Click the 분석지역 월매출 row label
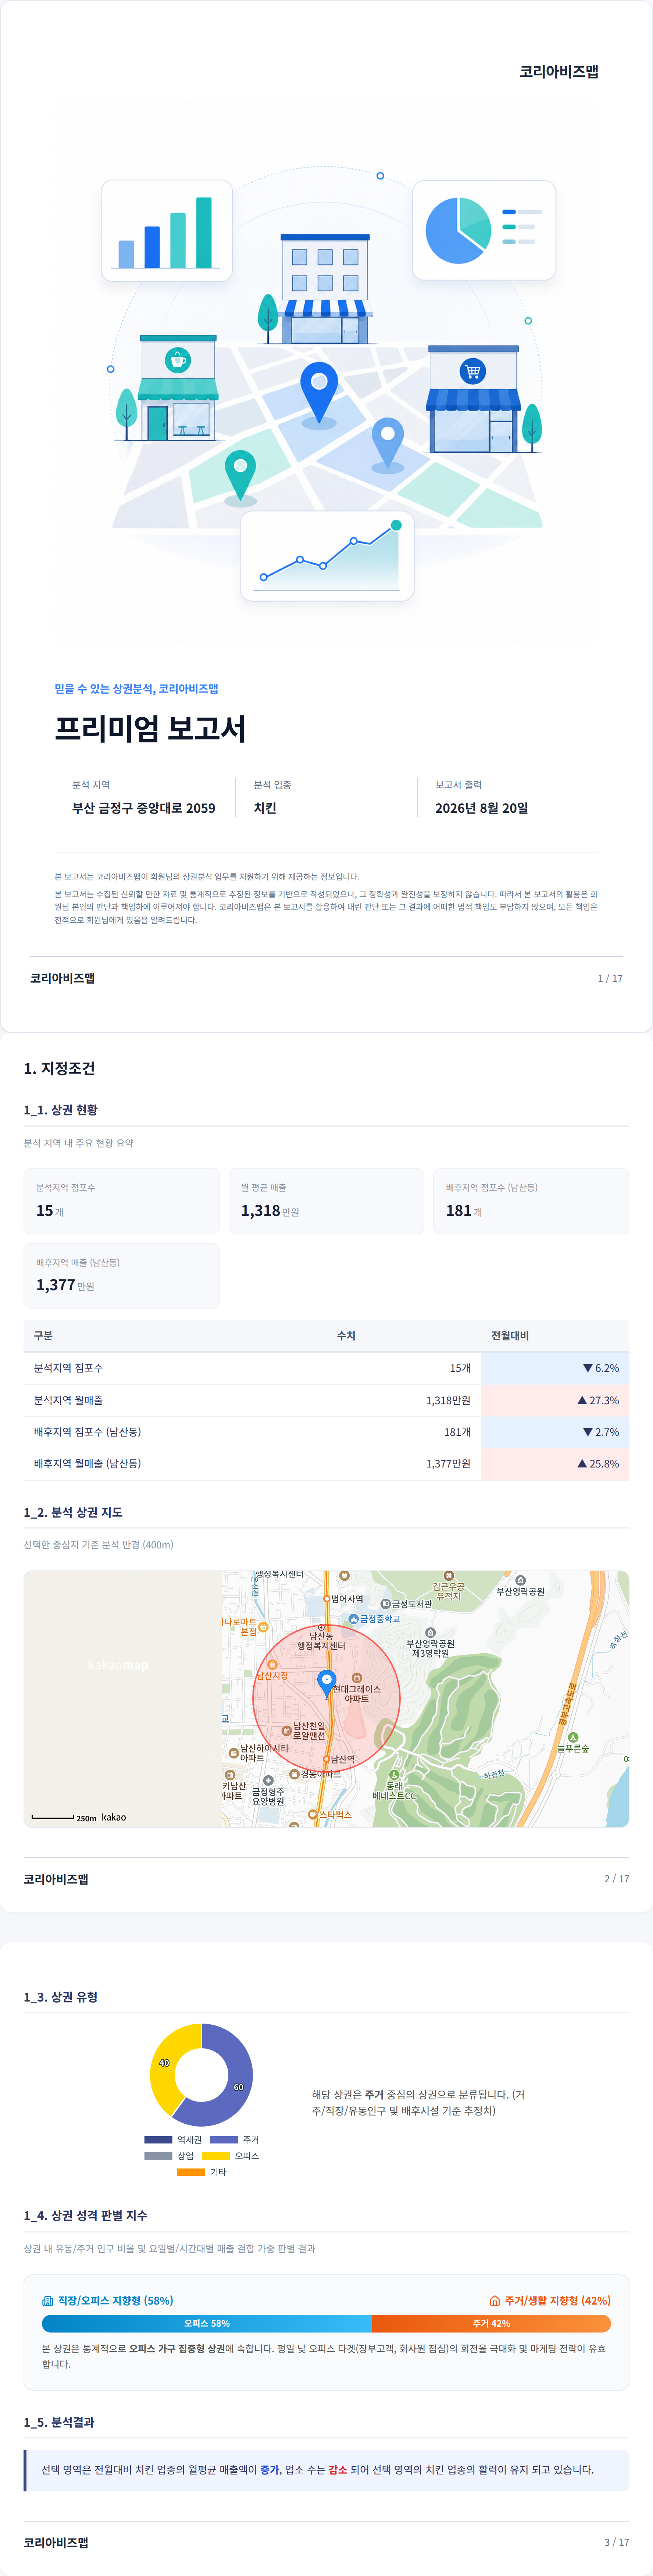653x2576 pixels. pos(68,1400)
